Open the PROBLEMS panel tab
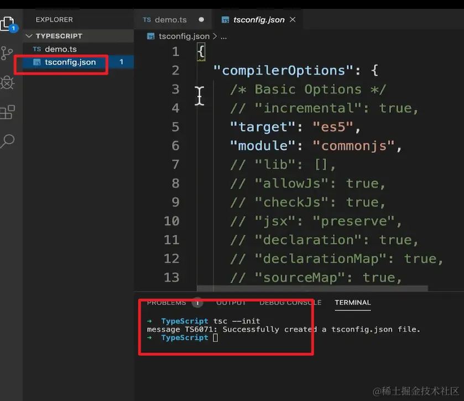Viewport: 464px width, 401px height. (x=166, y=303)
